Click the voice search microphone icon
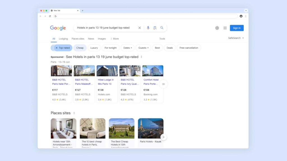This screenshot has height=161, width=287. click(148, 28)
